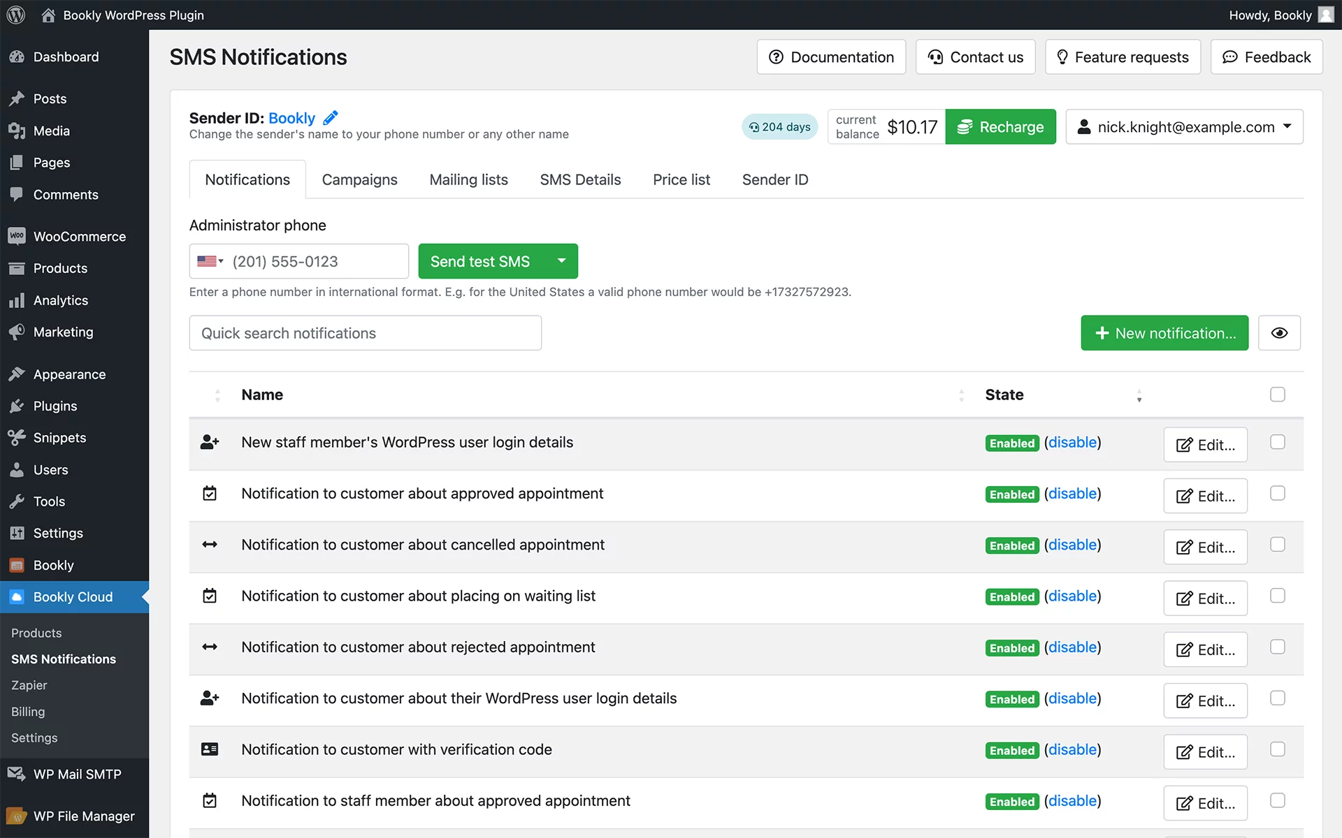Click the Documentation button
The width and height of the screenshot is (1342, 838).
pyautogui.click(x=831, y=57)
